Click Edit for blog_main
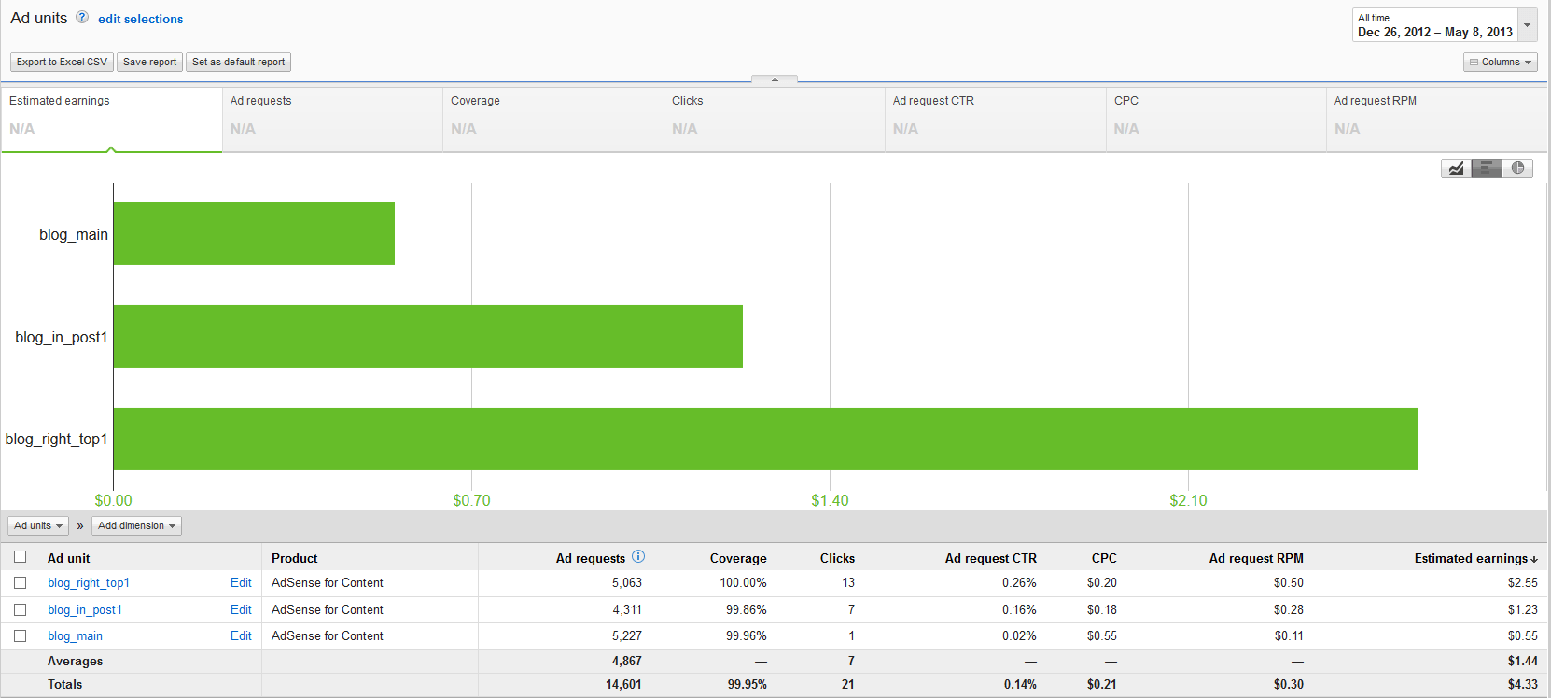 [x=241, y=635]
